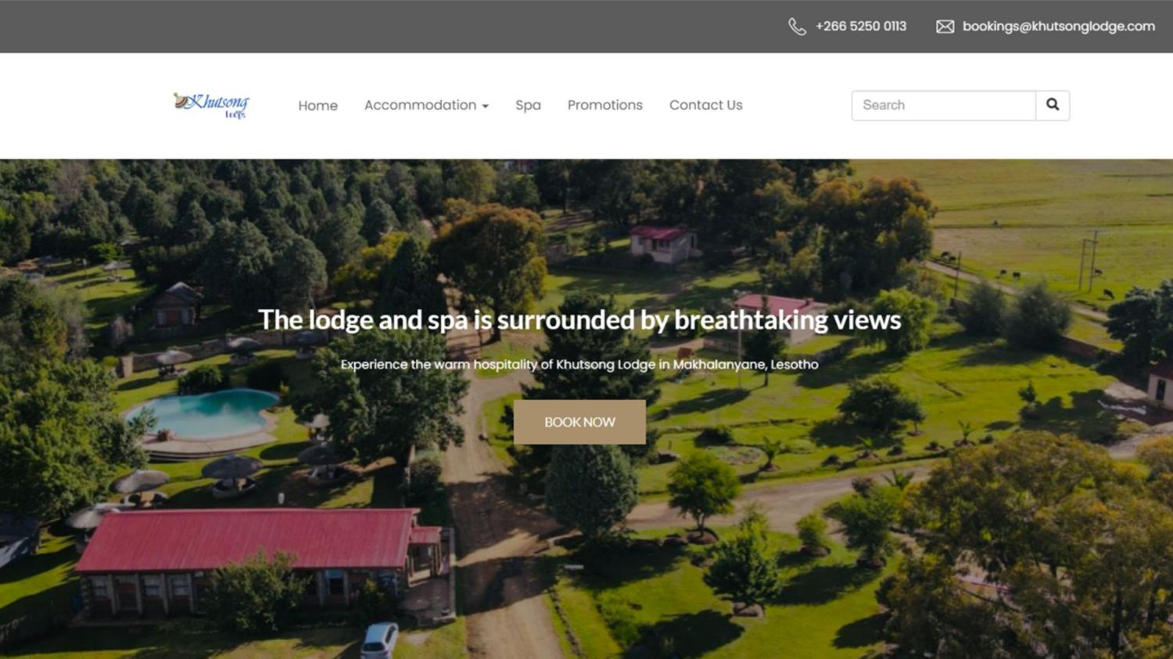Focus the Search text field
The height and width of the screenshot is (659, 1173).
(x=944, y=105)
